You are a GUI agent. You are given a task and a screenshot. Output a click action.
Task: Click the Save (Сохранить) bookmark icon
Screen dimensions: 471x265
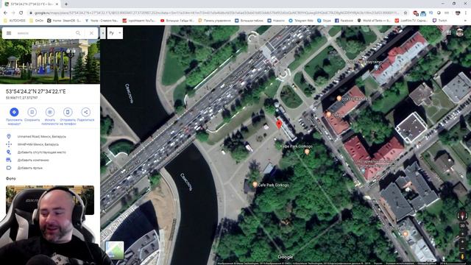click(32, 112)
